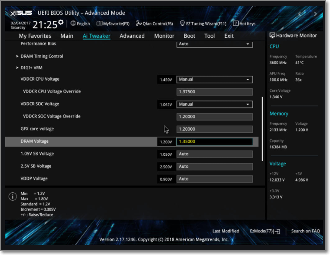
Task: Edit VDDCR SOC Voltage Override field
Action: pyautogui.click(x=214, y=117)
